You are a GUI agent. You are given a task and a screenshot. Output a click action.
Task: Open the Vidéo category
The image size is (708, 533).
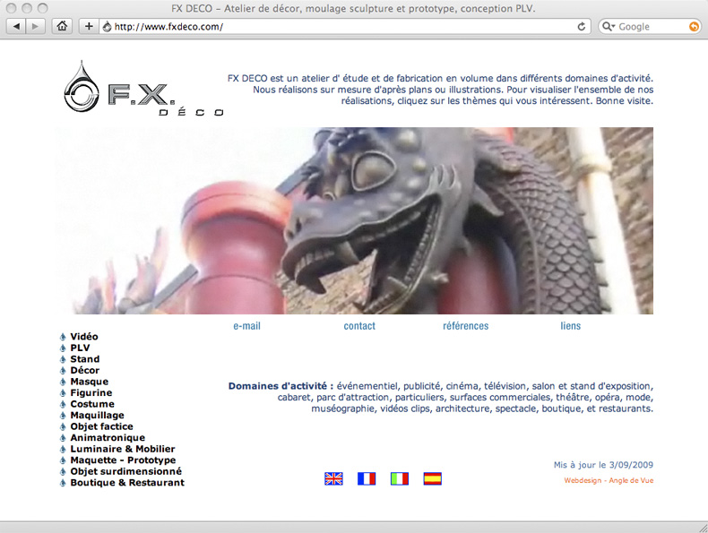[x=84, y=337]
